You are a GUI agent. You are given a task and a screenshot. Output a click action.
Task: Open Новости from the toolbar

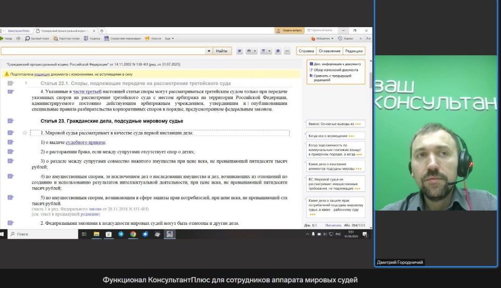click(x=153, y=39)
